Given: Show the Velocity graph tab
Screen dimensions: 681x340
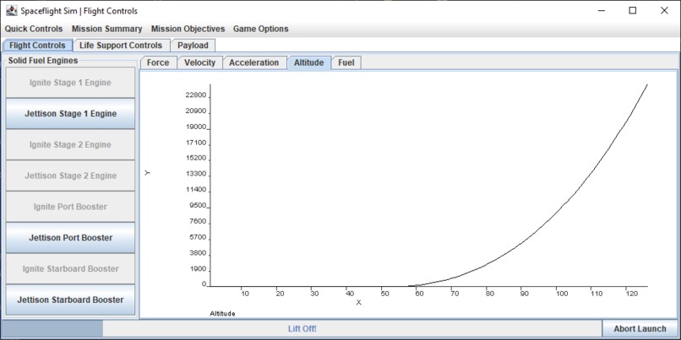Looking at the screenshot, I should (x=199, y=62).
